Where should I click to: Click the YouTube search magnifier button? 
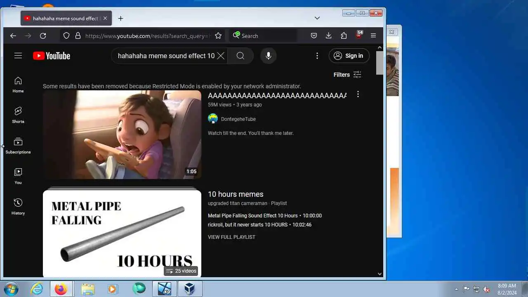tap(240, 56)
